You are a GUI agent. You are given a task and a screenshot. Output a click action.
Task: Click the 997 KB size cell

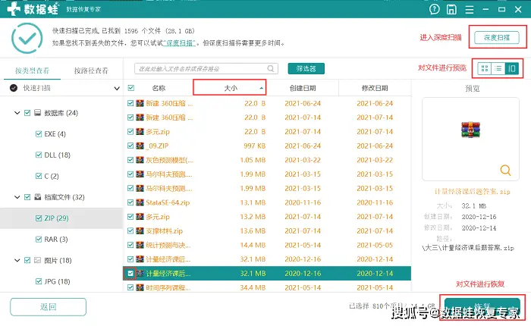click(255, 146)
